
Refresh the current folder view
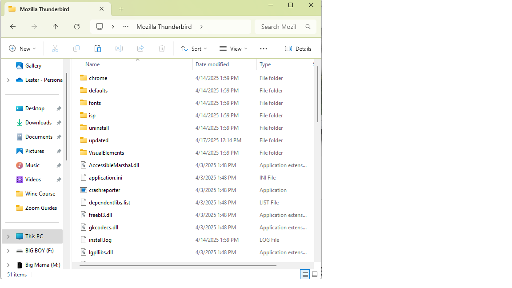pyautogui.click(x=77, y=27)
